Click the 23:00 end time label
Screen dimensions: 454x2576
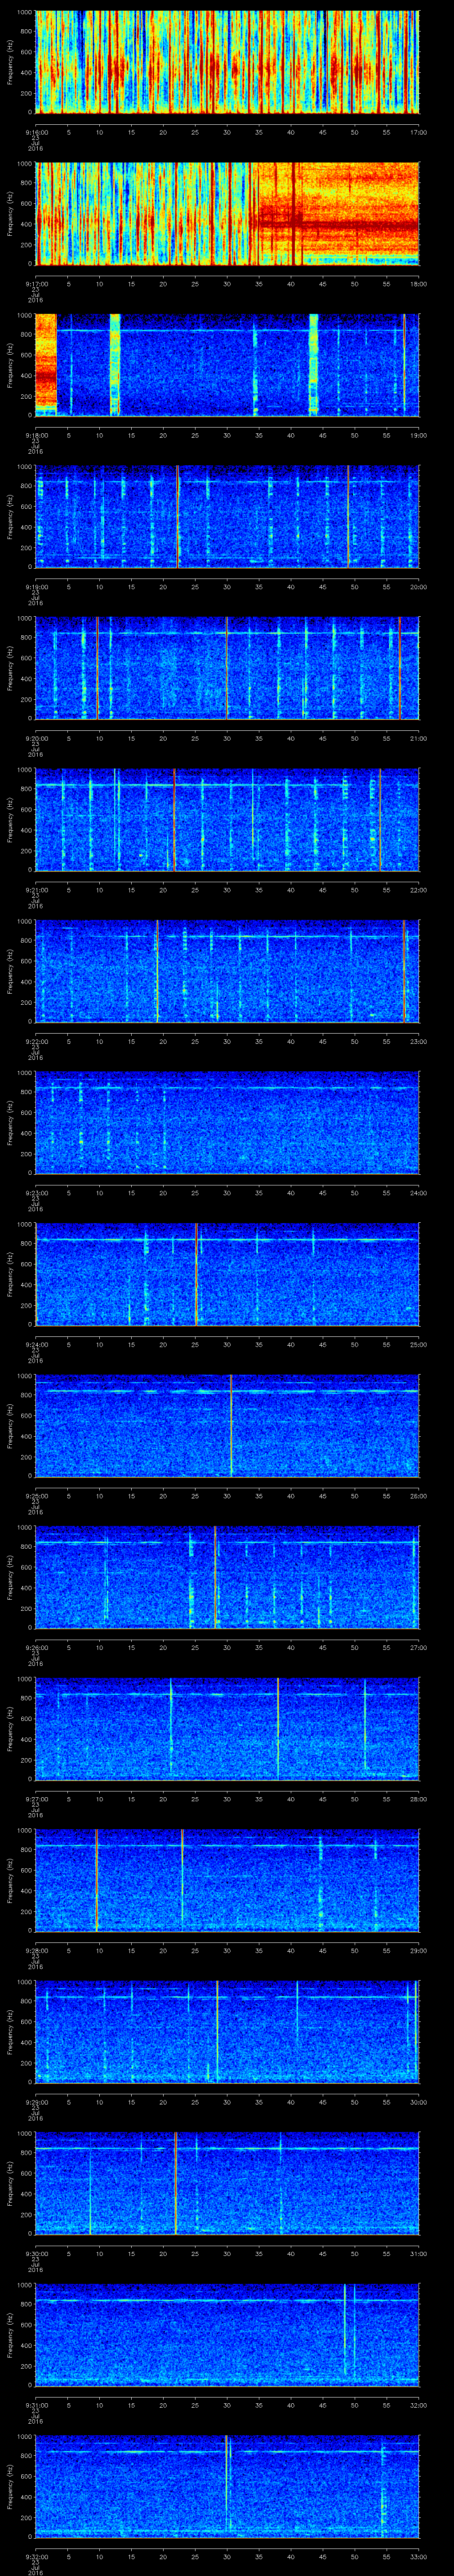point(418,1041)
